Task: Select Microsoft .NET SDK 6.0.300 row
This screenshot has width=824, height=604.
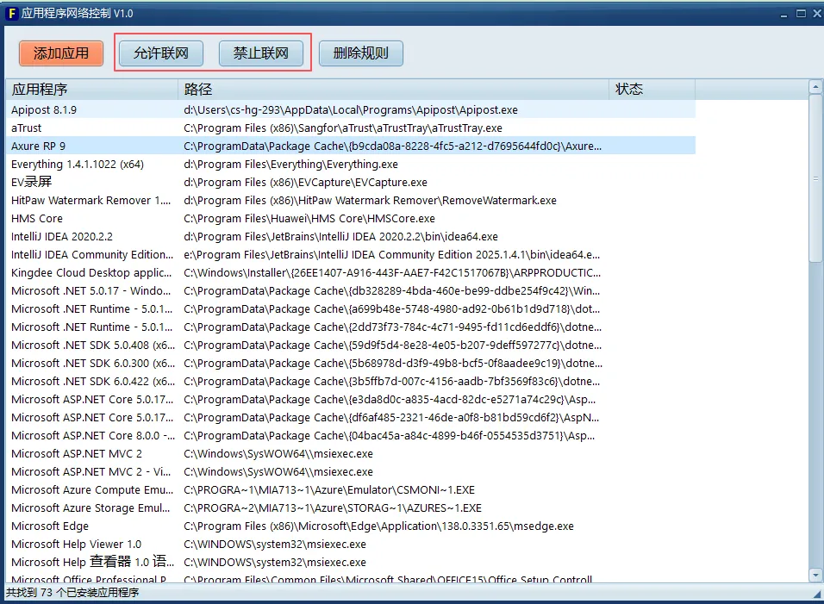Action: [351, 364]
